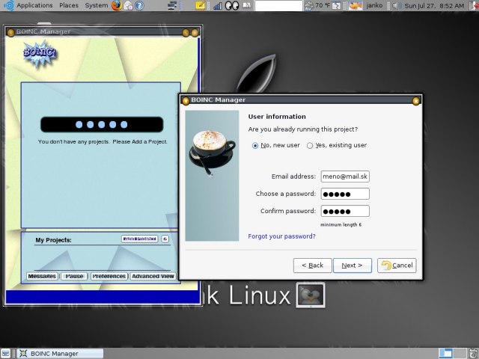Open the System menu
The image size is (479, 359).
(x=97, y=5)
